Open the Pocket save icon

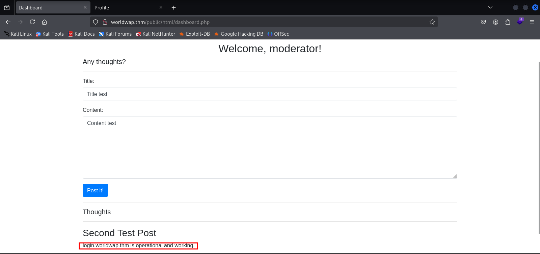(483, 22)
